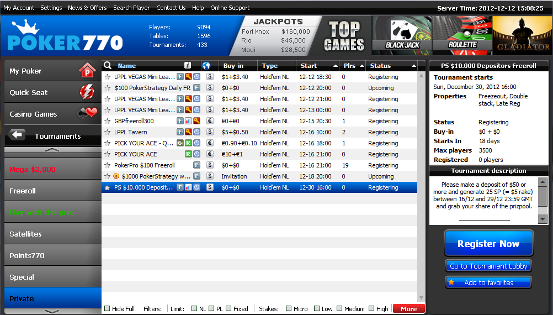Check the Medium stakes filter
The height and width of the screenshot is (315, 553).
(x=339, y=308)
